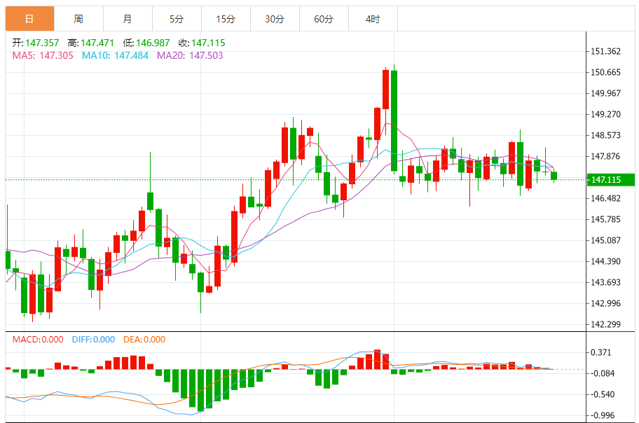639x423 pixels.
Task: Switch to the 4时 four-hour tab
Action: (373, 19)
